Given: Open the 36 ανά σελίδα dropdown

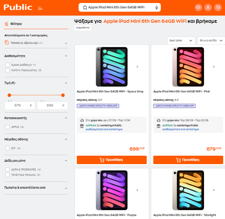Looking at the screenshot, I should tap(211, 40).
